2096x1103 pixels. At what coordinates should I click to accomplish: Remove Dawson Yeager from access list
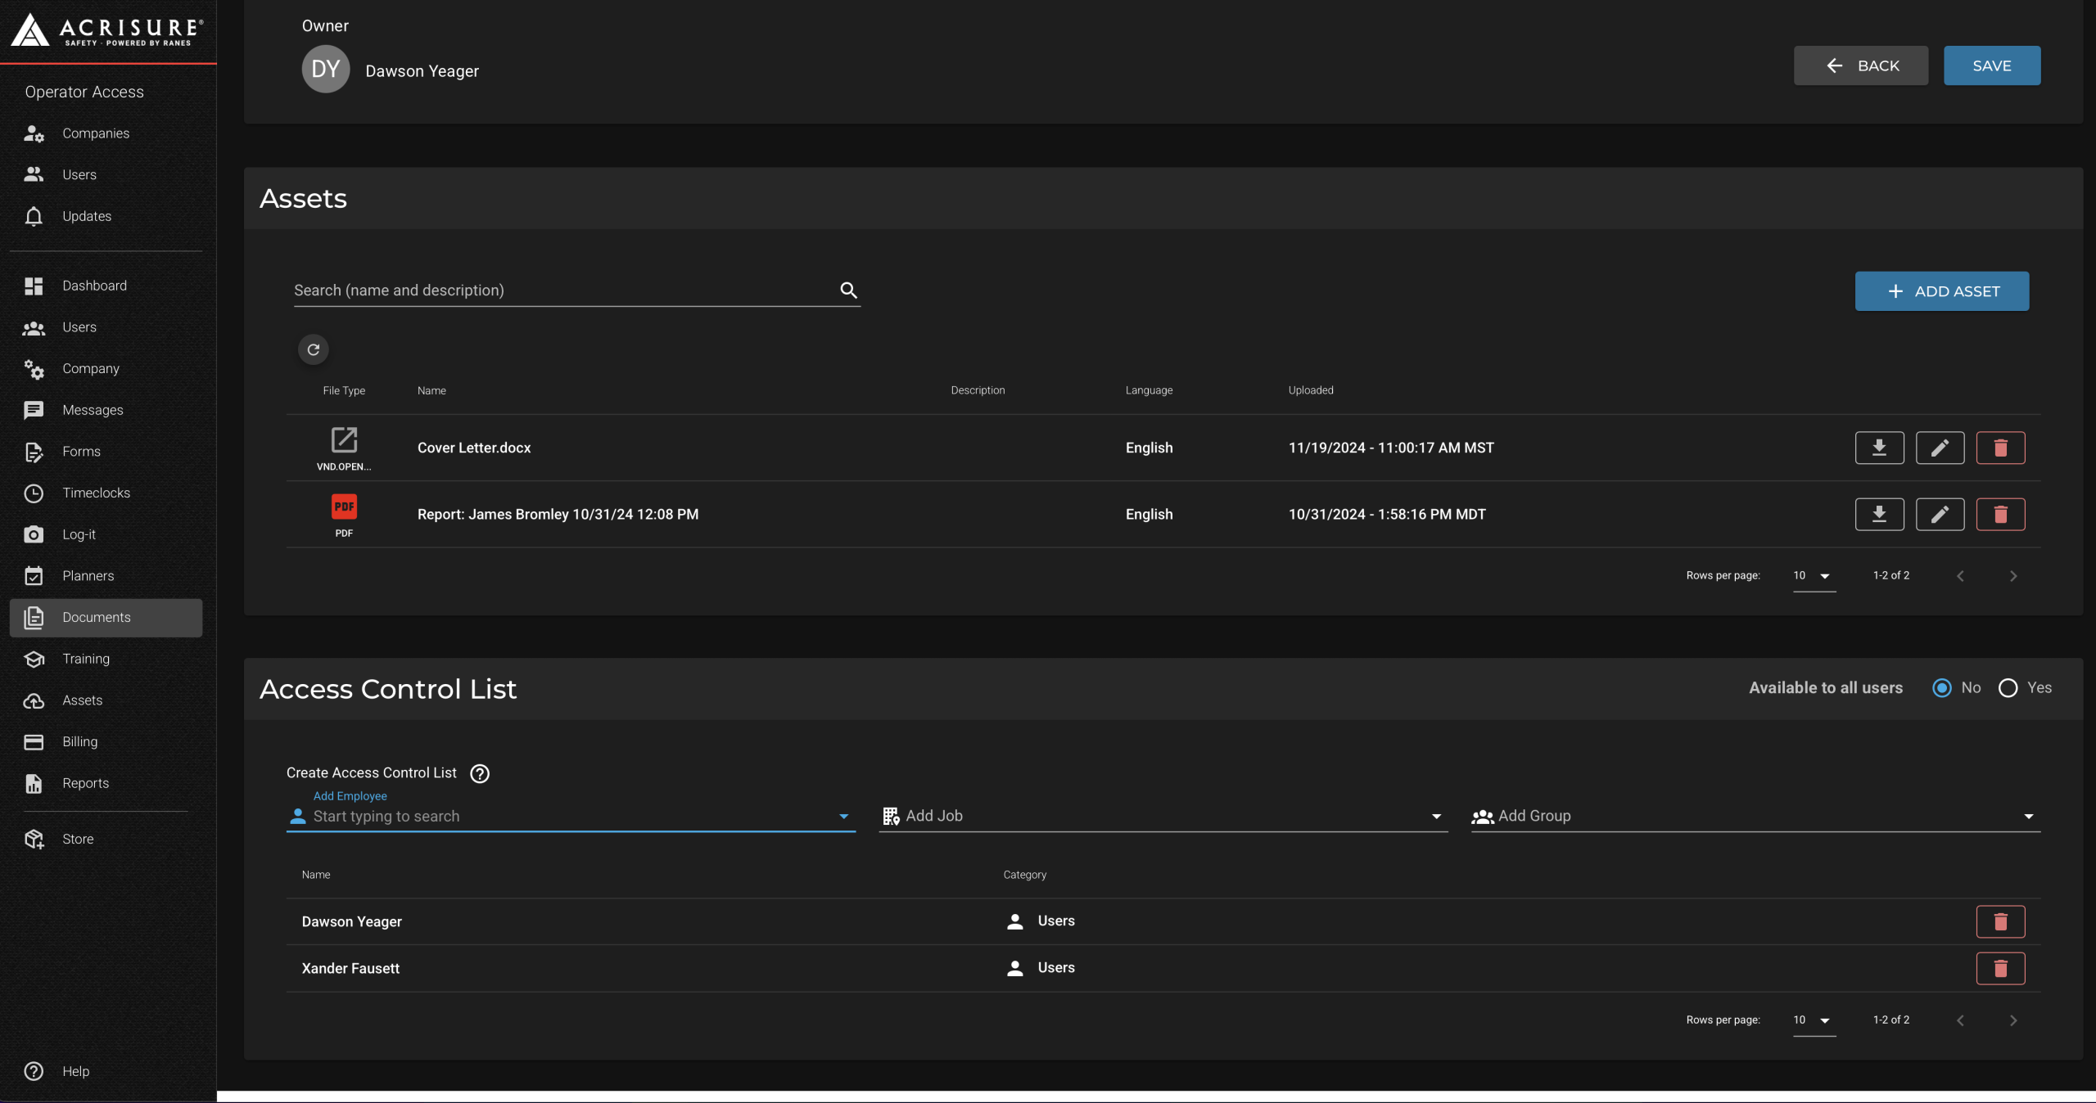click(x=2000, y=921)
